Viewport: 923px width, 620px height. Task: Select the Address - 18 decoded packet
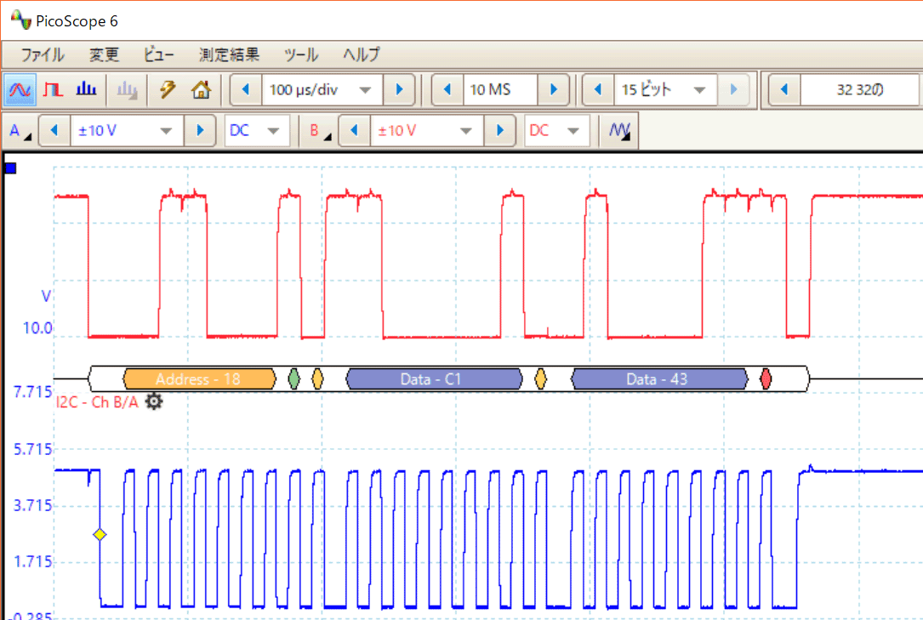(x=199, y=379)
